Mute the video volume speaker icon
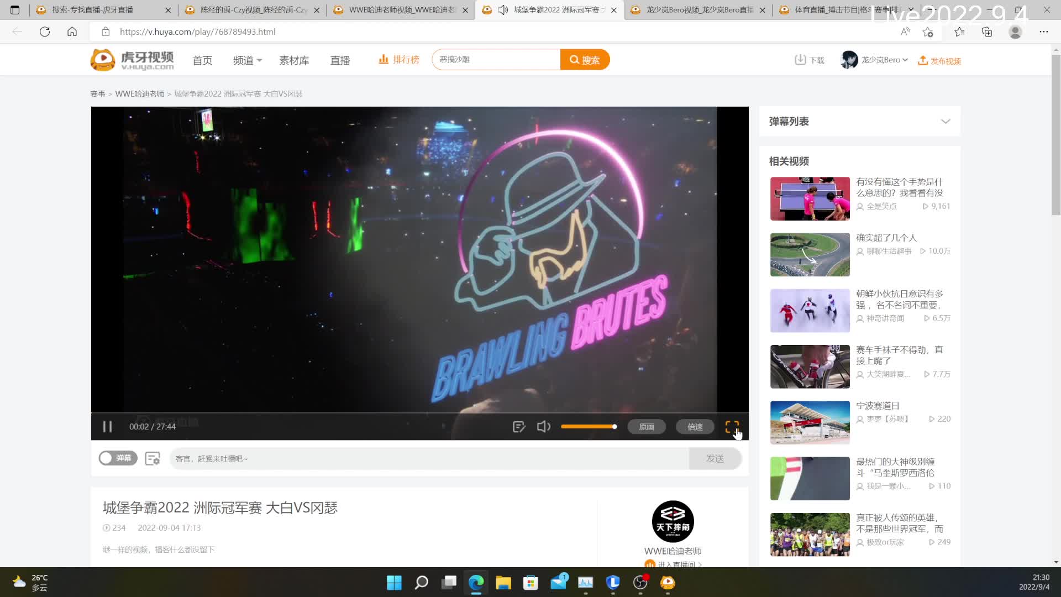 click(x=544, y=427)
